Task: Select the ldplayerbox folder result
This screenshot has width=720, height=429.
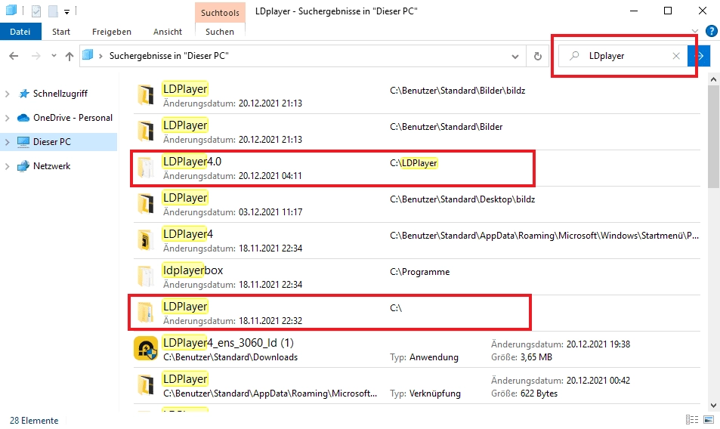Action: click(417, 276)
